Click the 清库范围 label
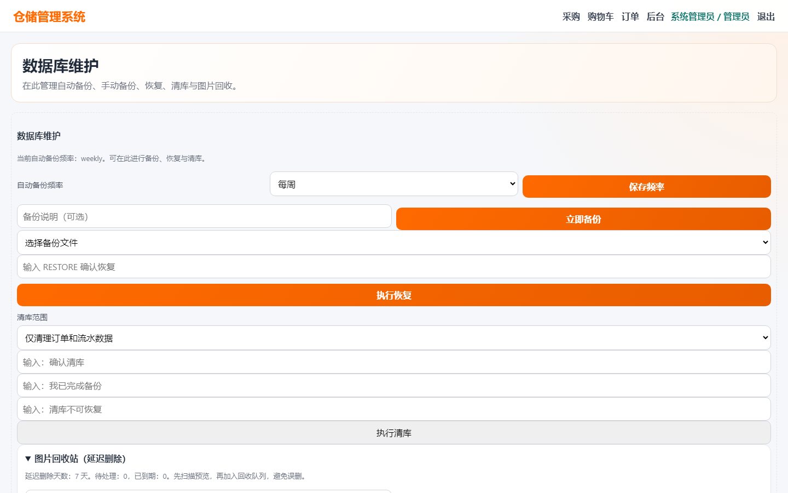 point(32,317)
